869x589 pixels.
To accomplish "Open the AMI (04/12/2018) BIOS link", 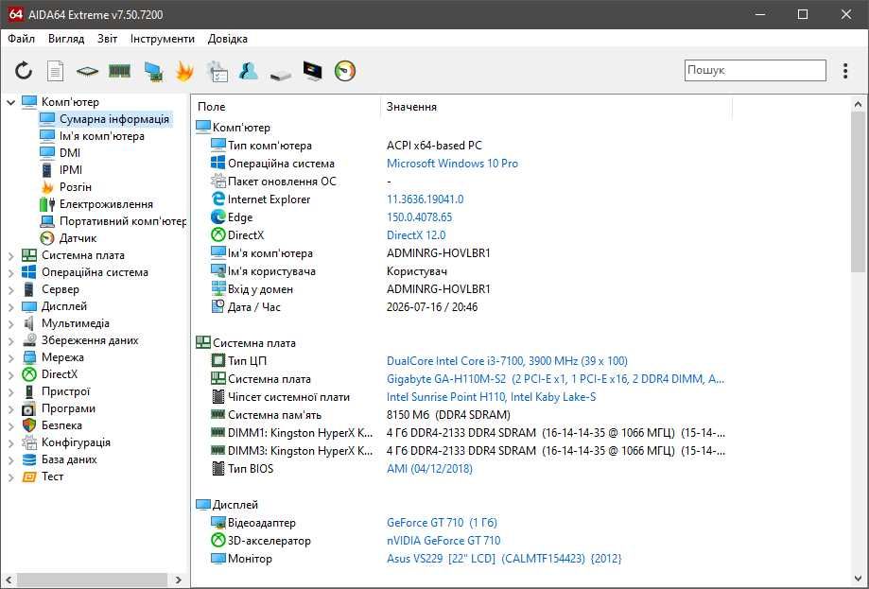I will (x=429, y=469).
